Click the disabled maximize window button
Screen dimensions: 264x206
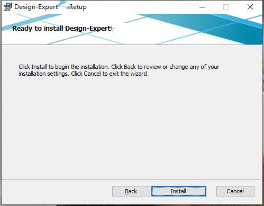click(226, 7)
